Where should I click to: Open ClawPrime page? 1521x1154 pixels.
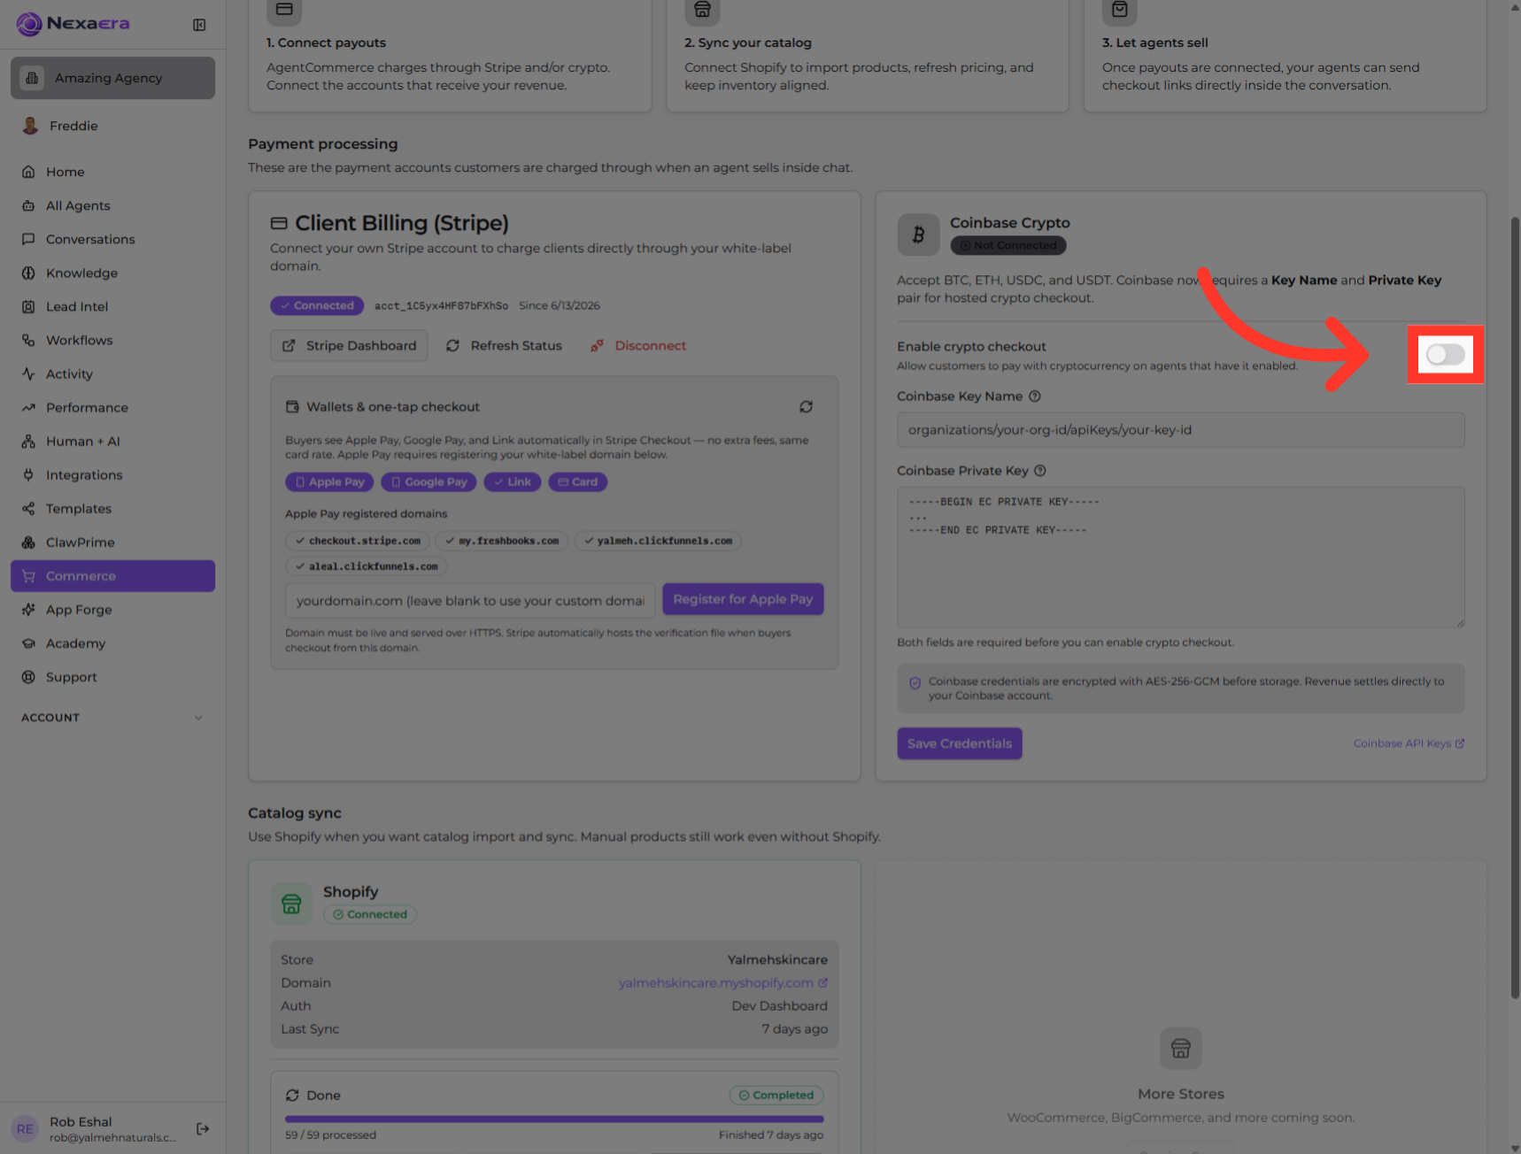point(112,542)
